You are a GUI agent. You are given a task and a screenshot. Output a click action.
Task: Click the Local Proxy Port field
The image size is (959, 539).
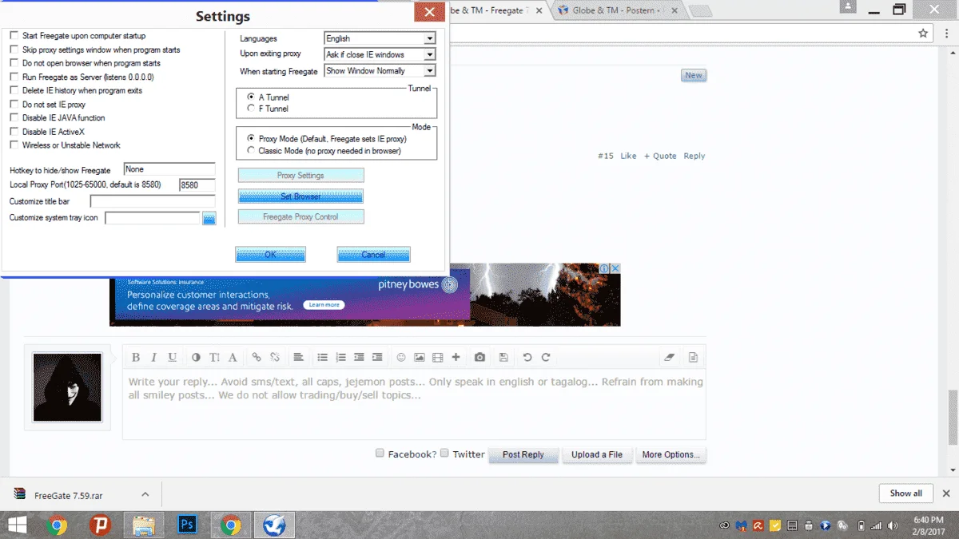pos(197,184)
